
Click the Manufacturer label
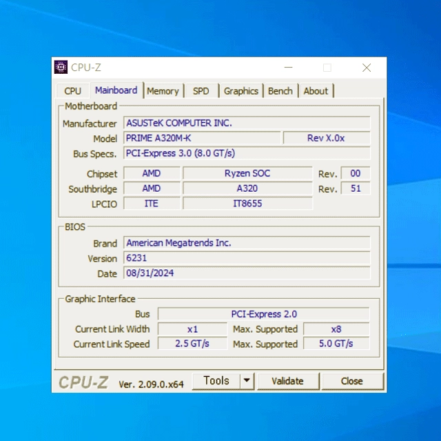[90, 124]
